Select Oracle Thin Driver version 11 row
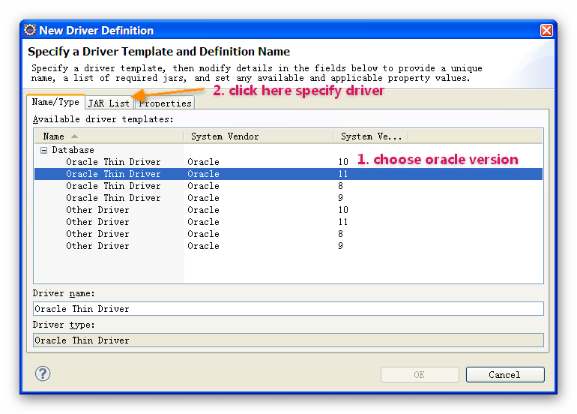This screenshot has height=414, width=577. click(x=288, y=174)
